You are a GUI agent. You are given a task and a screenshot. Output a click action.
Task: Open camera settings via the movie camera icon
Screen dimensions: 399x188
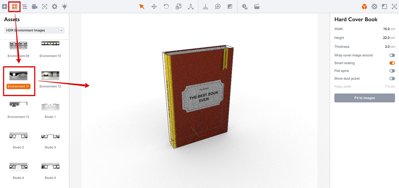[34, 6]
